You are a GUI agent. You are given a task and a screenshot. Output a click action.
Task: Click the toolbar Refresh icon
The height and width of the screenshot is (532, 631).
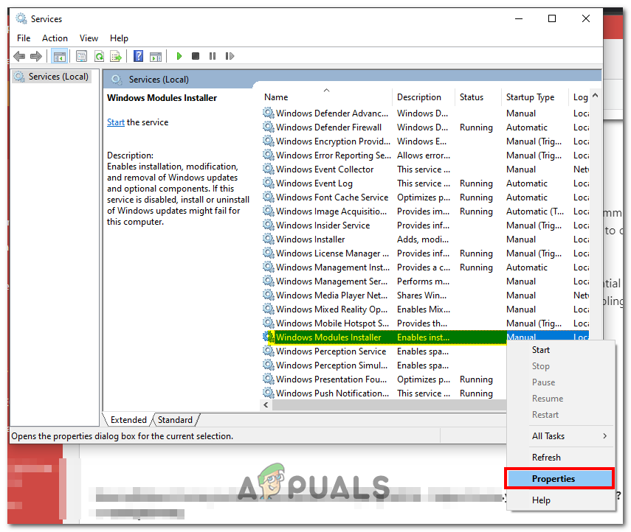(99, 56)
